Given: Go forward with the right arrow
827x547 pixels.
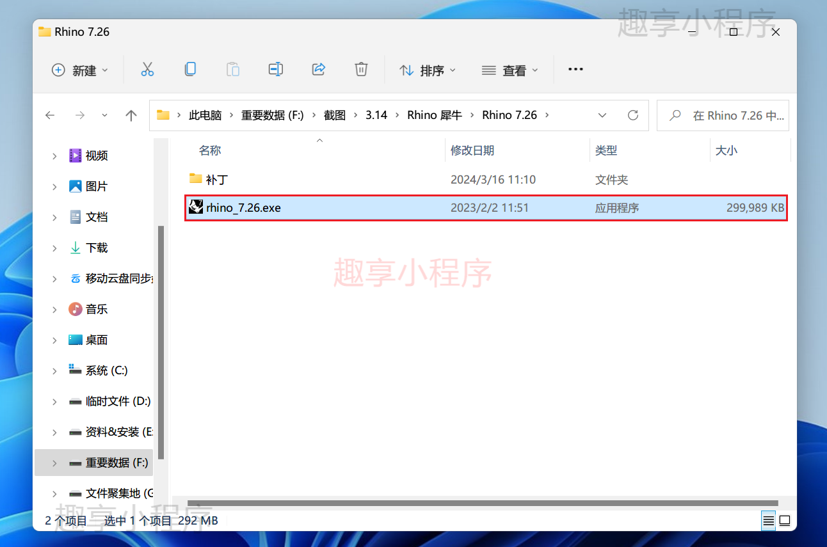Looking at the screenshot, I should pos(79,115).
